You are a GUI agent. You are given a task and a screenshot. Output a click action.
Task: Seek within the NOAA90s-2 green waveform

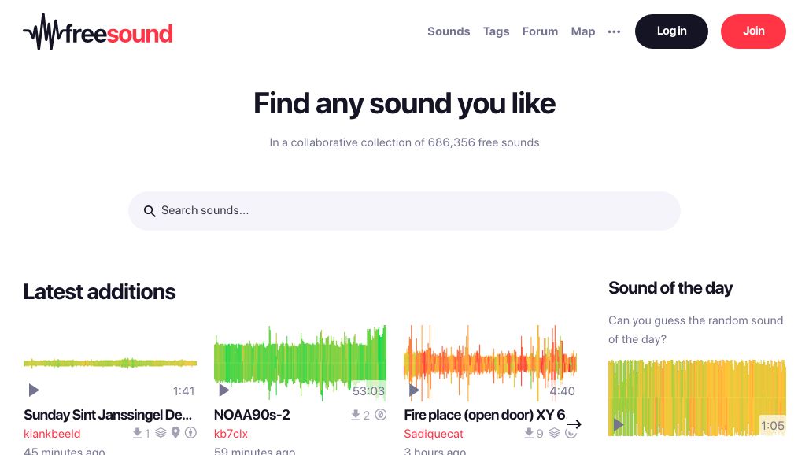(300, 363)
